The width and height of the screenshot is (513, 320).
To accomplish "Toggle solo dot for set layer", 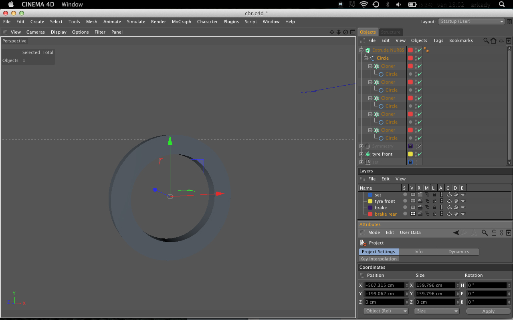I will click(x=405, y=195).
